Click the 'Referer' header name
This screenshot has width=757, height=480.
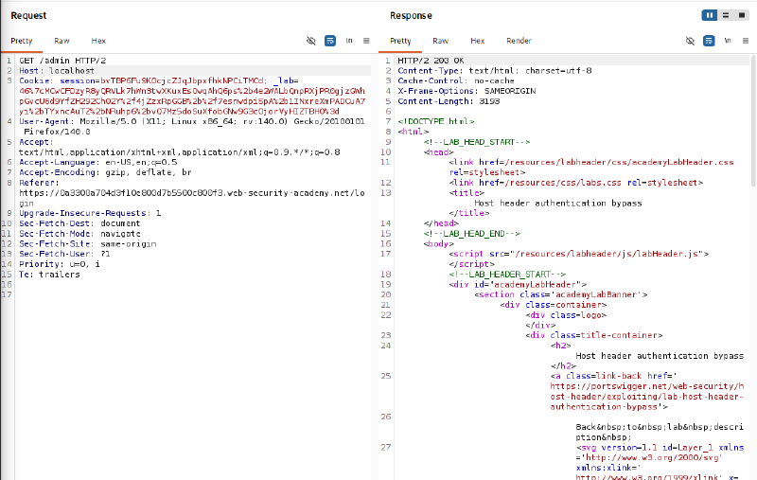pyautogui.click(x=37, y=183)
